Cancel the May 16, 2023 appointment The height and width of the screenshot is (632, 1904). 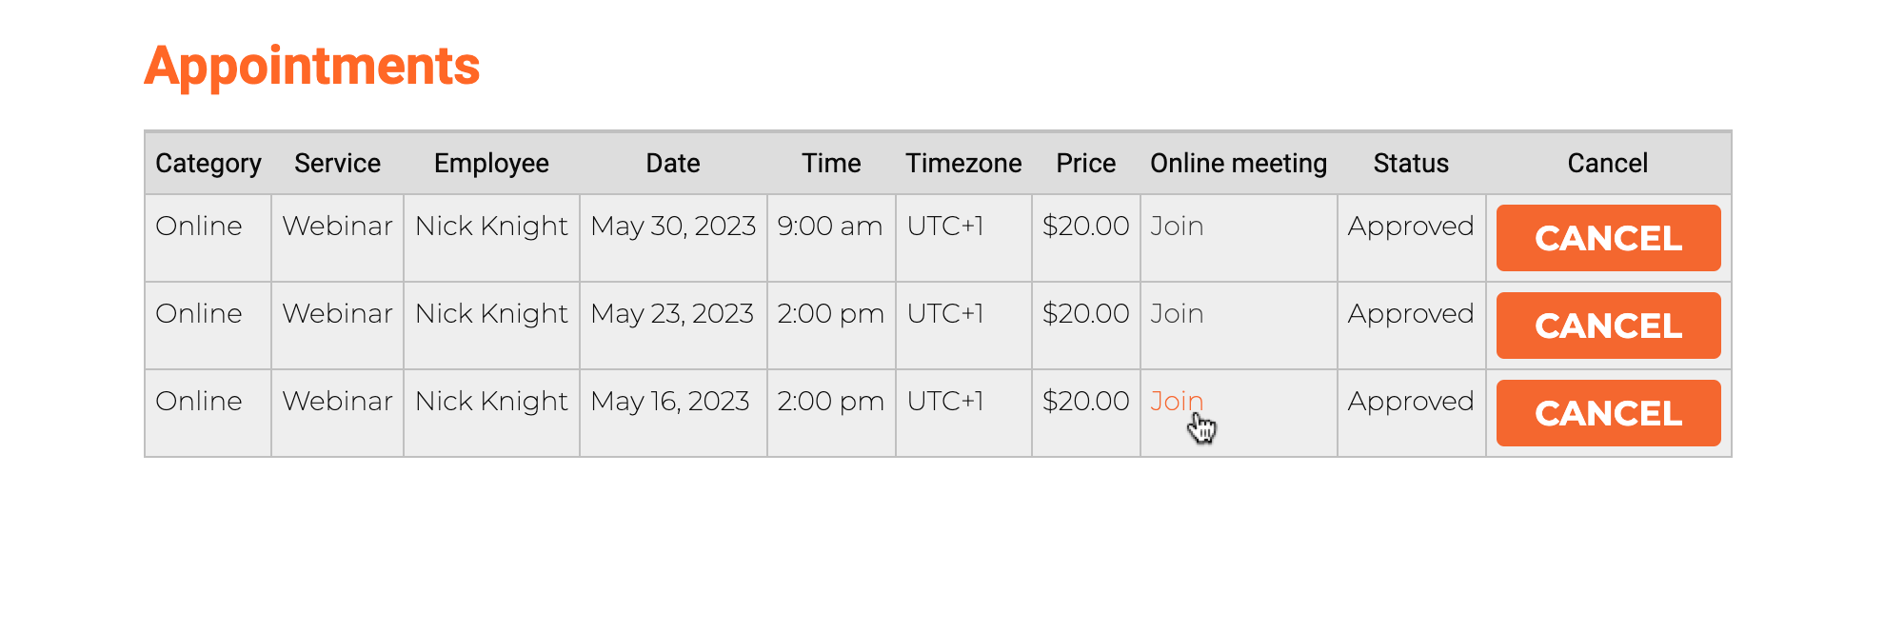(x=1608, y=413)
